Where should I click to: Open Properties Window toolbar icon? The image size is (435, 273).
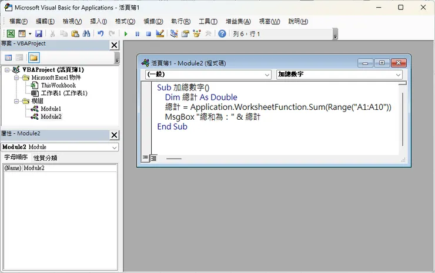(x=185, y=34)
